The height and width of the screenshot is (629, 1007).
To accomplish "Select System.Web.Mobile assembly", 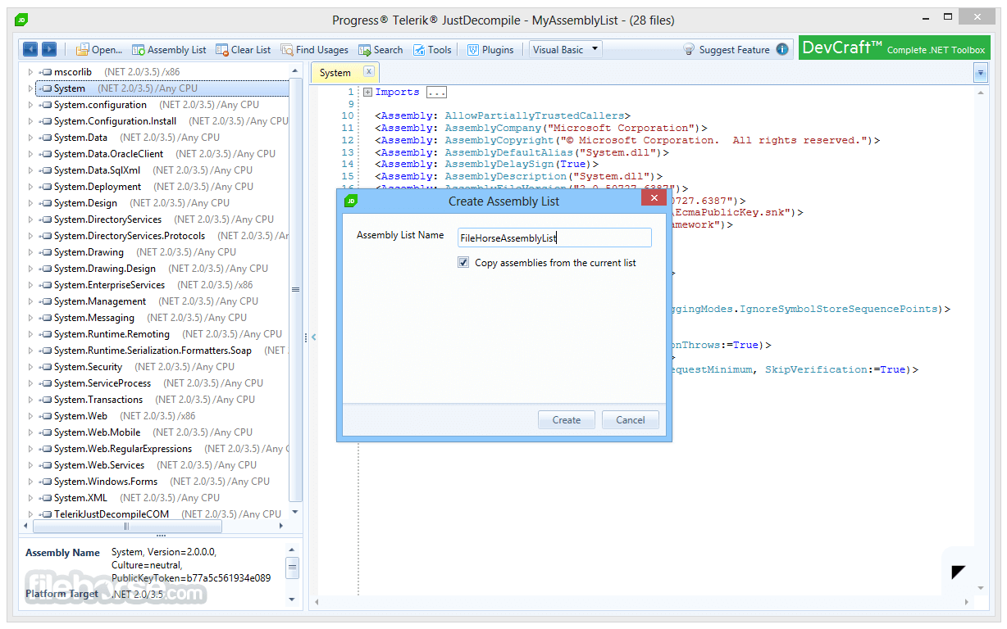I will pyautogui.click(x=97, y=432).
